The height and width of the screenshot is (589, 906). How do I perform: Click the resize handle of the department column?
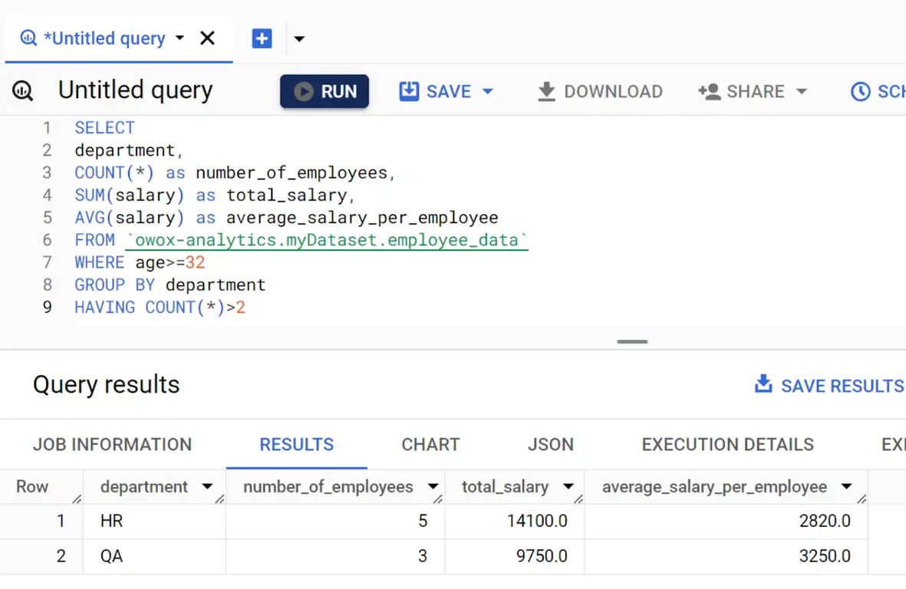click(x=219, y=499)
